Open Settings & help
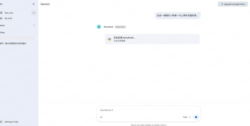Screen dimensions: 250x126 pyautogui.click(x=11, y=122)
